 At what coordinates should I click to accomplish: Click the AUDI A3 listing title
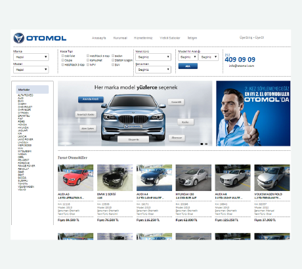tap(64, 194)
